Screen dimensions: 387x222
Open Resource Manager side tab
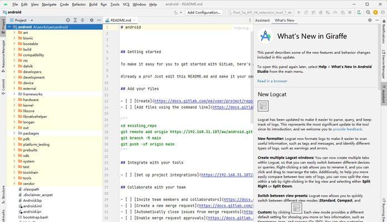(3, 56)
